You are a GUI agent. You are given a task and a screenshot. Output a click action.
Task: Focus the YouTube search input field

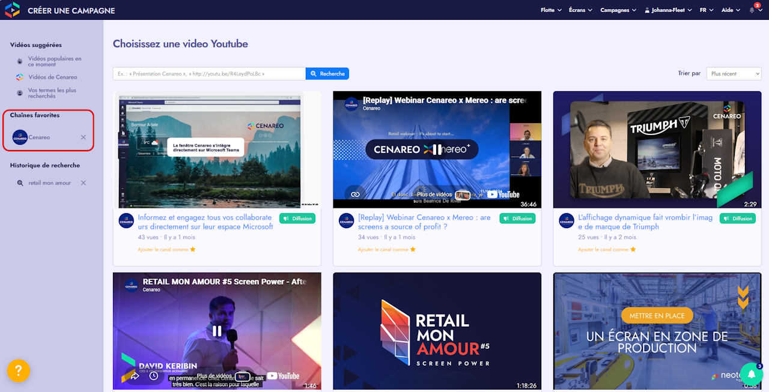(x=209, y=74)
